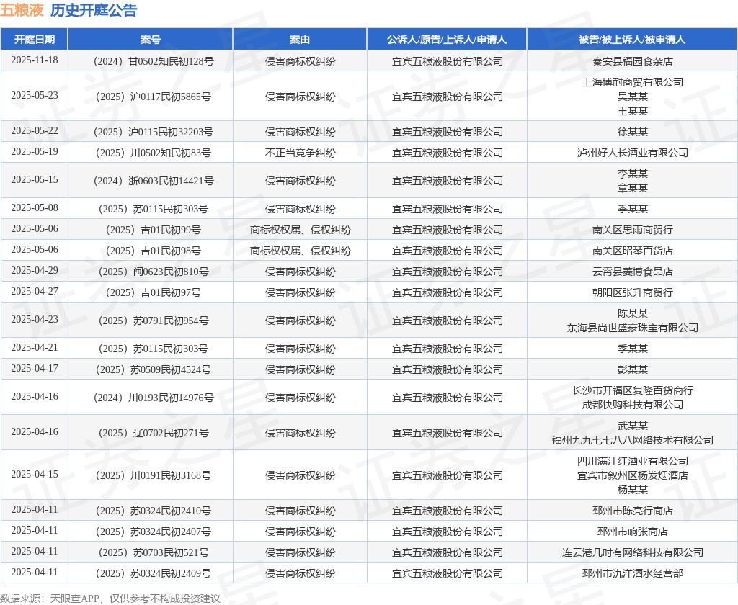Click defendant 吴某某
Viewport: 738px width, 605px height.
pos(633,97)
